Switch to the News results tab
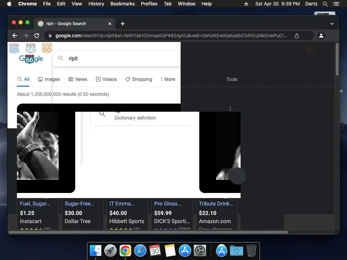The width and height of the screenshot is (347, 260). (78, 79)
